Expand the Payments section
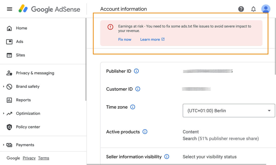The width and height of the screenshot is (276, 165). pos(4,145)
